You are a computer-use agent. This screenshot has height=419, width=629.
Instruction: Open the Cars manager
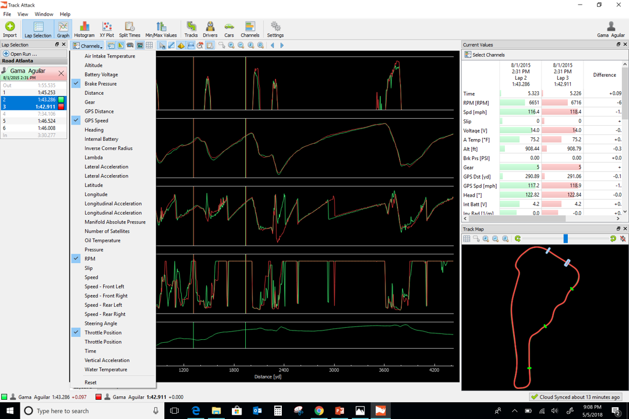coord(229,29)
